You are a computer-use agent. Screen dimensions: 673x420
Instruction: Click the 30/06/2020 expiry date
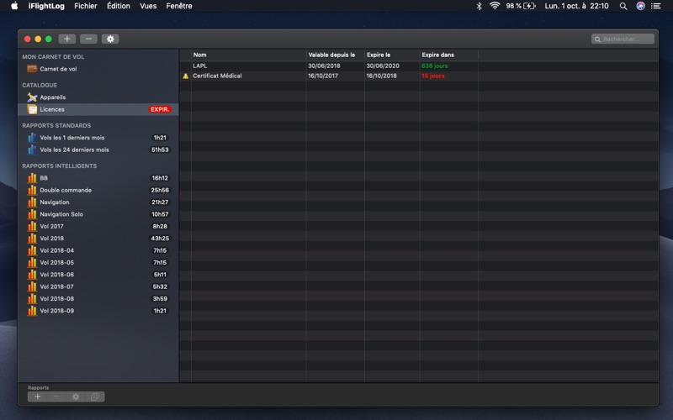[x=383, y=66]
